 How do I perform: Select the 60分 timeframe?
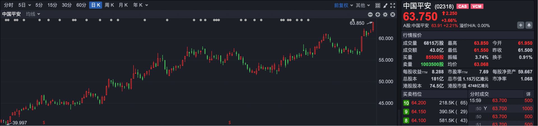pyautogui.click(x=81, y=5)
